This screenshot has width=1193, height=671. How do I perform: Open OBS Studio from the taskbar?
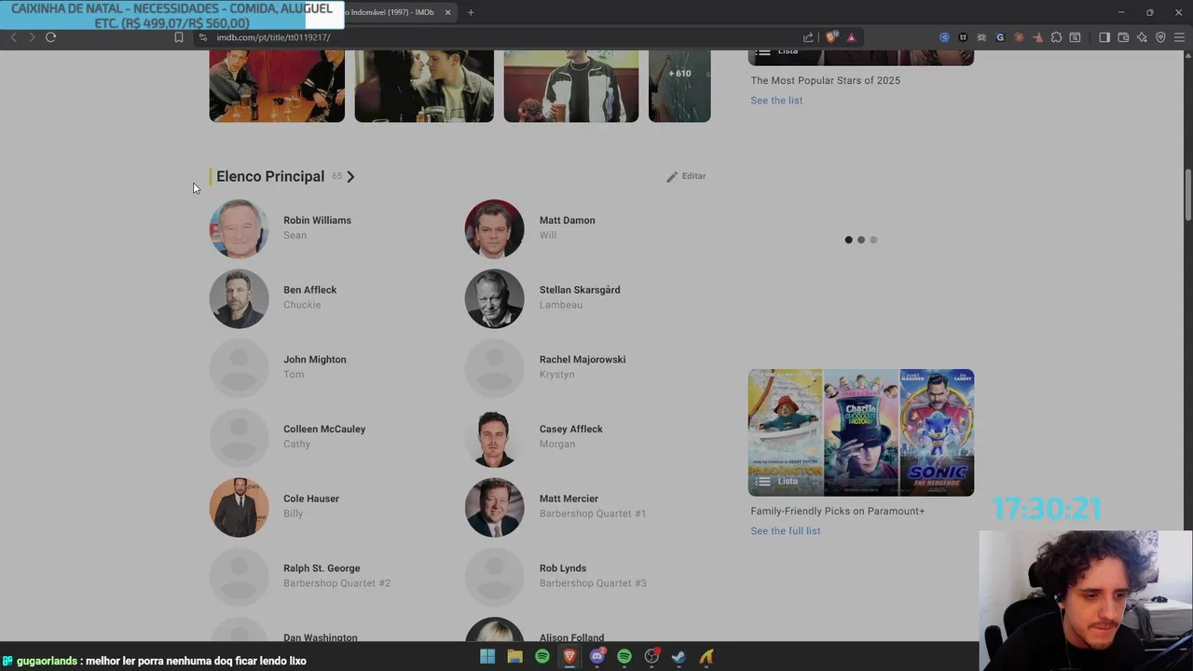click(x=651, y=657)
